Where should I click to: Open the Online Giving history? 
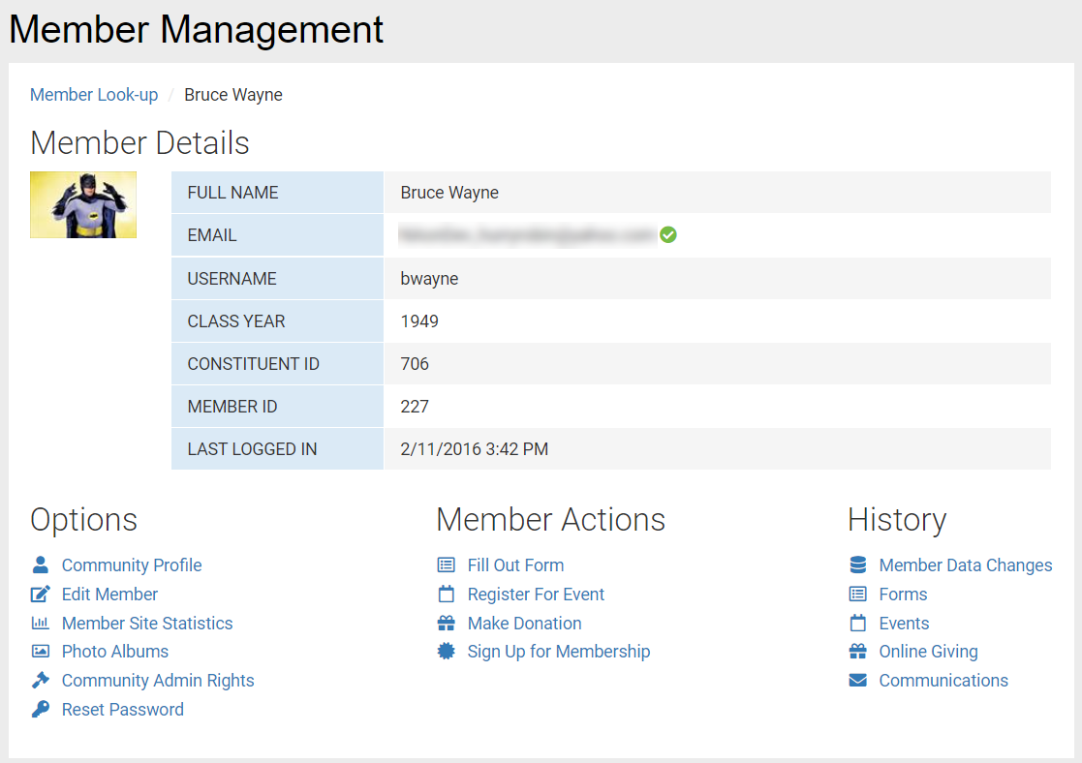point(927,652)
